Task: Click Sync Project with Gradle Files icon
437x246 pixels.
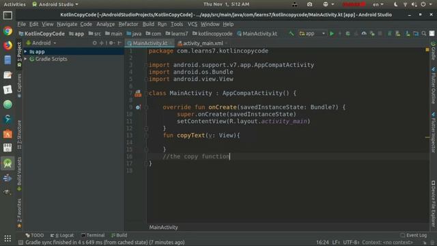Action: [x=390, y=33]
